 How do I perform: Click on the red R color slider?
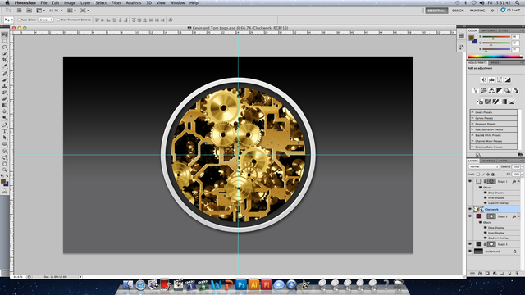[x=496, y=37]
